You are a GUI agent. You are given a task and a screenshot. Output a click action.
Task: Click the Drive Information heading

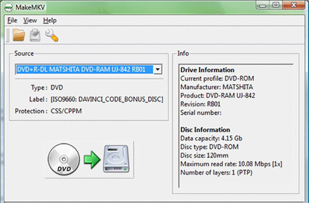point(208,70)
